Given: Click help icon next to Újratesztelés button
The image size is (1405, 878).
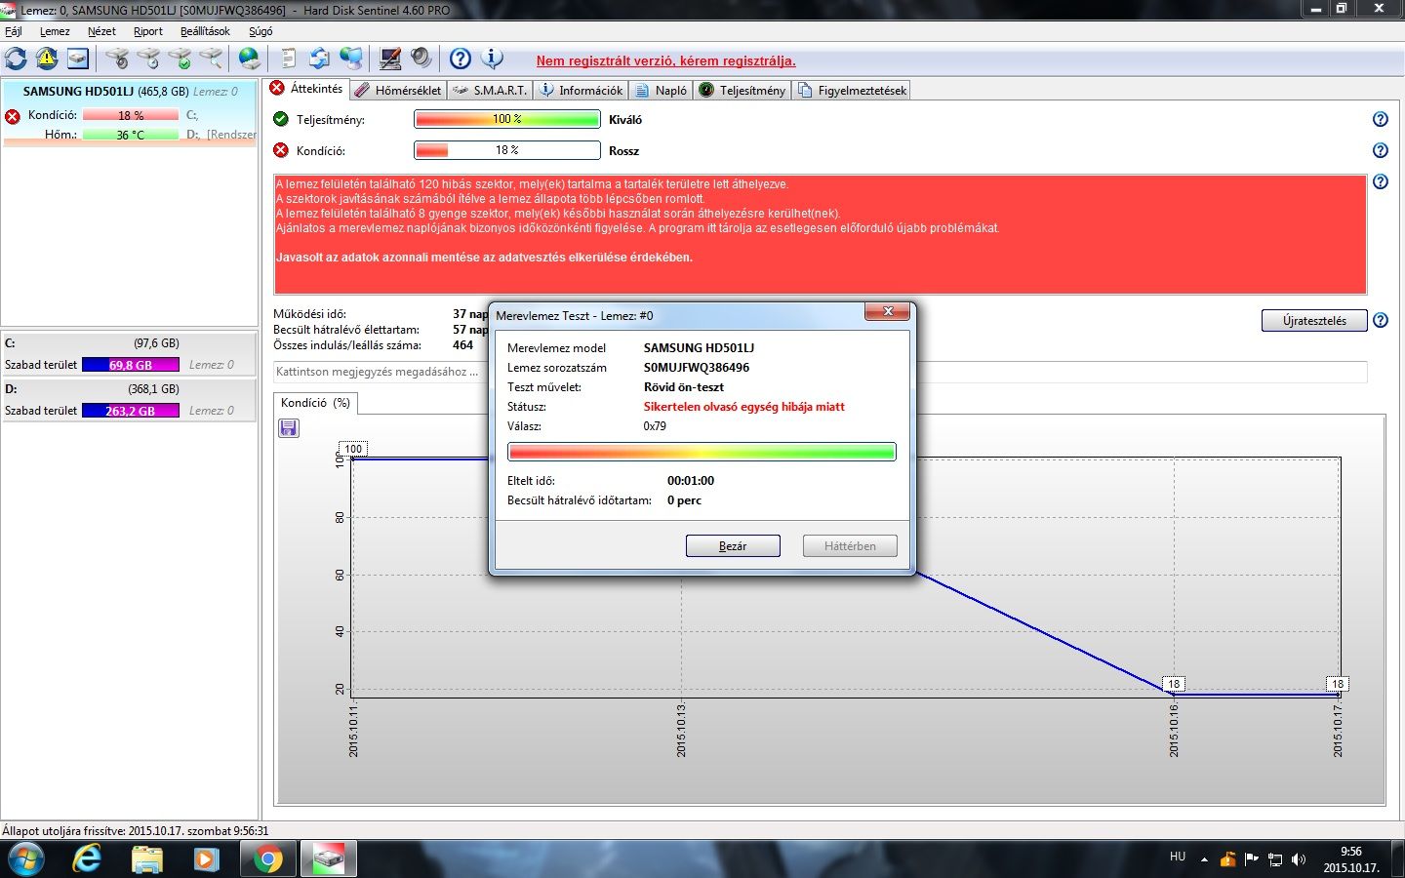Looking at the screenshot, I should click(1381, 320).
